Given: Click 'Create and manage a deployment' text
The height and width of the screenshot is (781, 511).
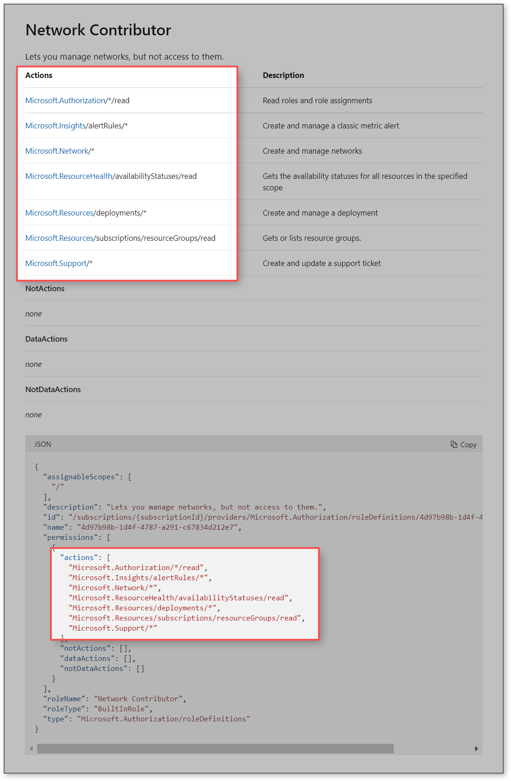Looking at the screenshot, I should point(320,213).
